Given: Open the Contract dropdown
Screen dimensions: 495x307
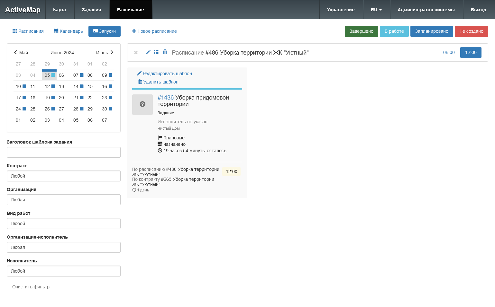Looking at the screenshot, I should 64,176.
